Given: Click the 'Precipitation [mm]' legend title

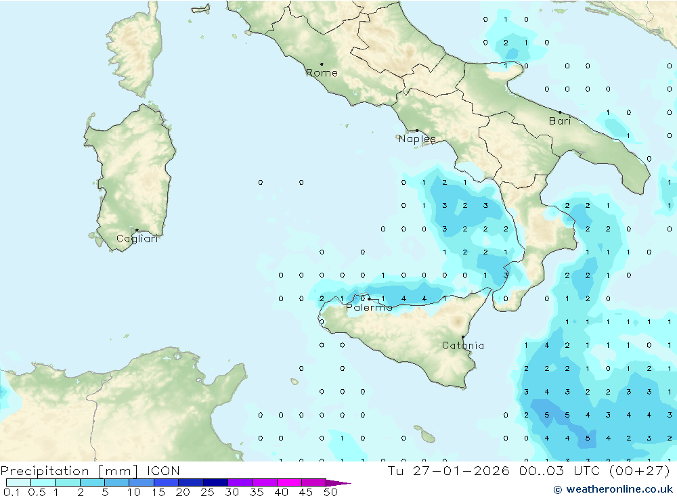Looking at the screenshot, I should [x=69, y=470].
